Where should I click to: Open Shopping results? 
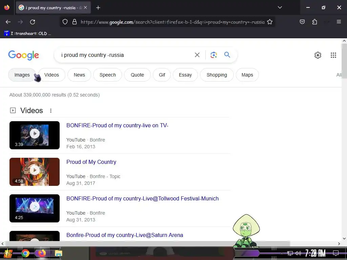coord(217,75)
